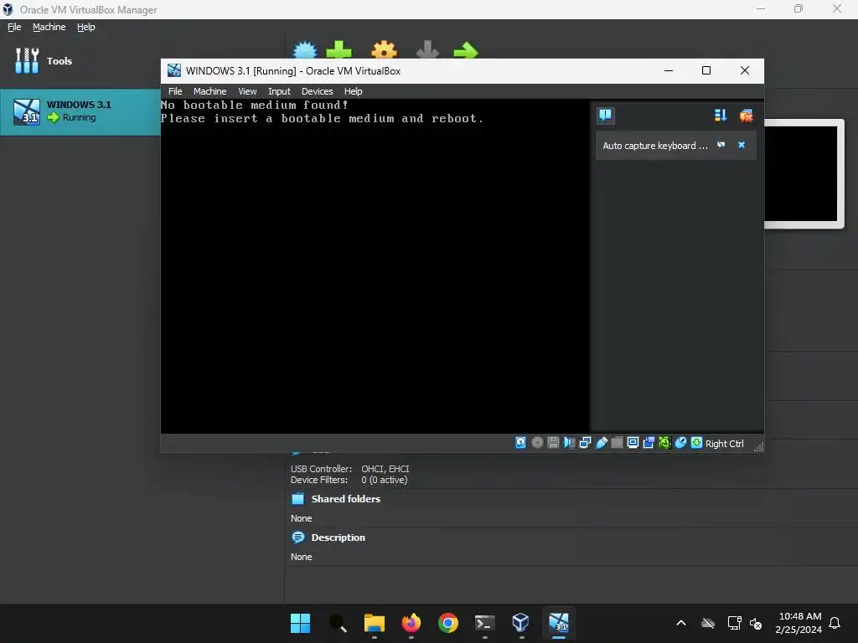This screenshot has height=643, width=858.
Task: Launch Google Chrome from the taskbar
Action: (448, 623)
